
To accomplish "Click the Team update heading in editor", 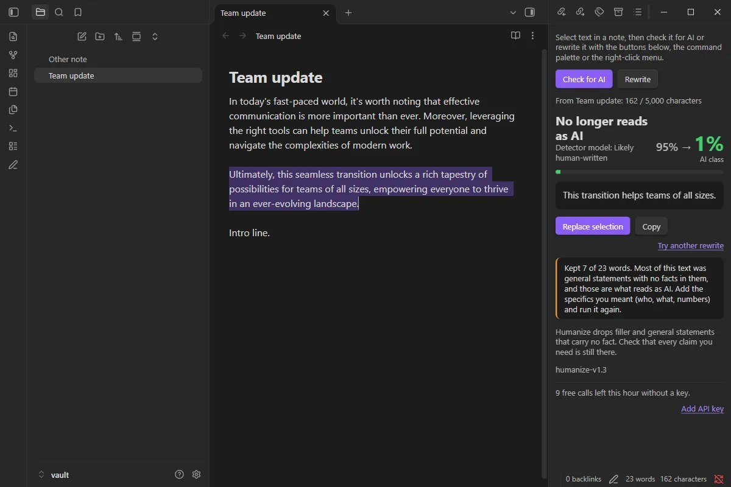I will 276,77.
